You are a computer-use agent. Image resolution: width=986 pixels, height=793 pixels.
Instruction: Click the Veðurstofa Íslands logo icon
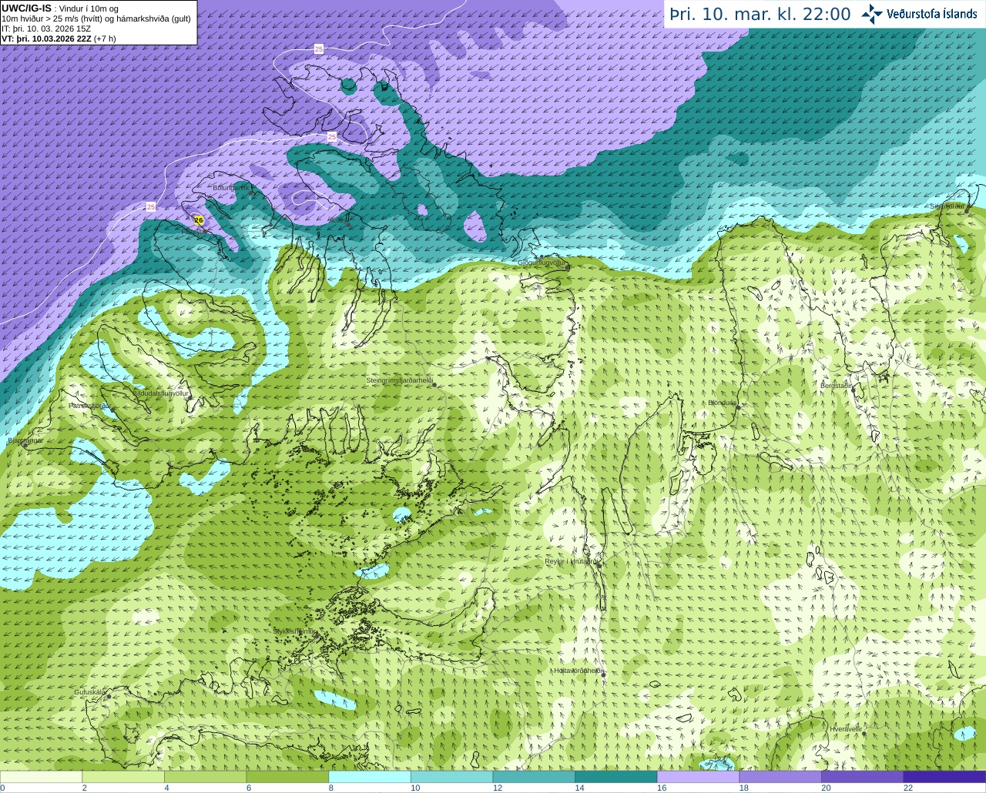click(871, 14)
